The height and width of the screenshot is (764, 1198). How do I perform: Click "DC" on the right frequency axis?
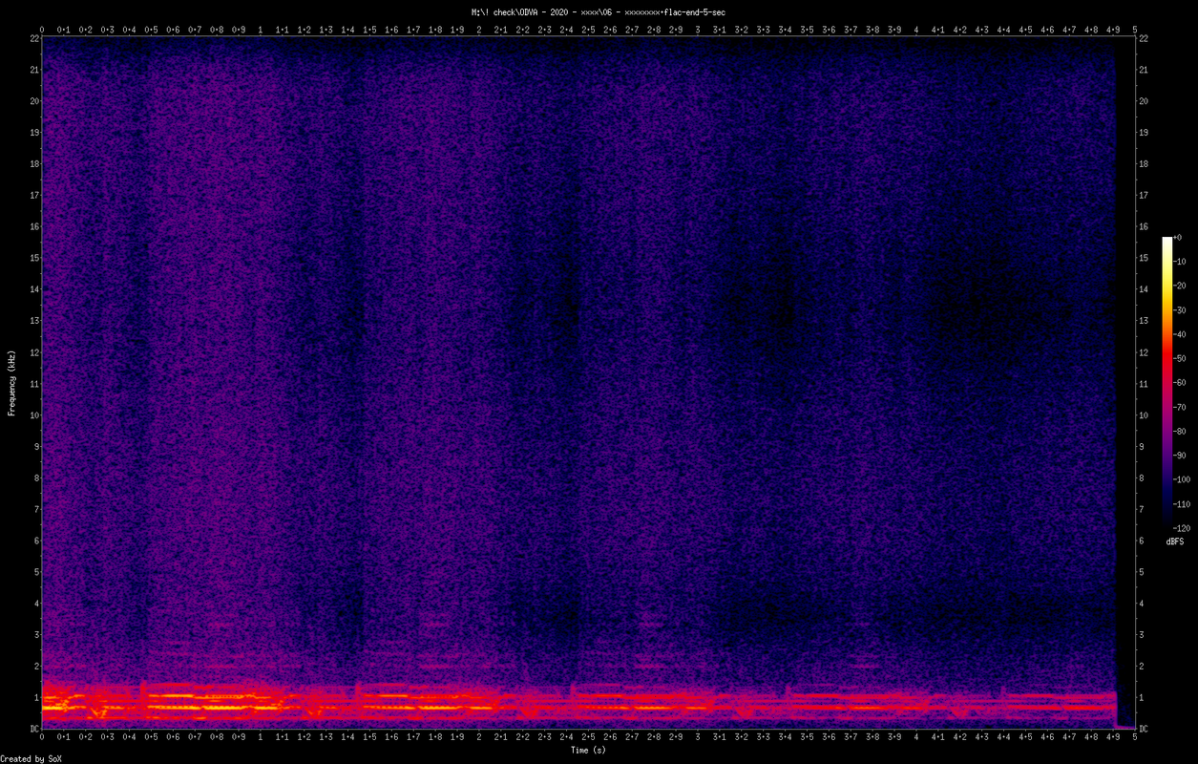point(1145,729)
